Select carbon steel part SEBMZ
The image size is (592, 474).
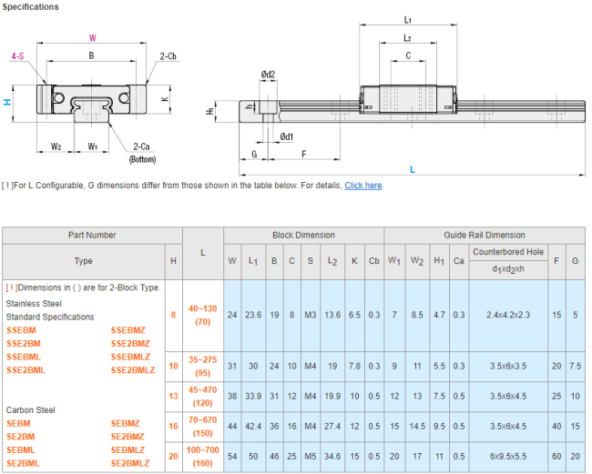coord(125,424)
